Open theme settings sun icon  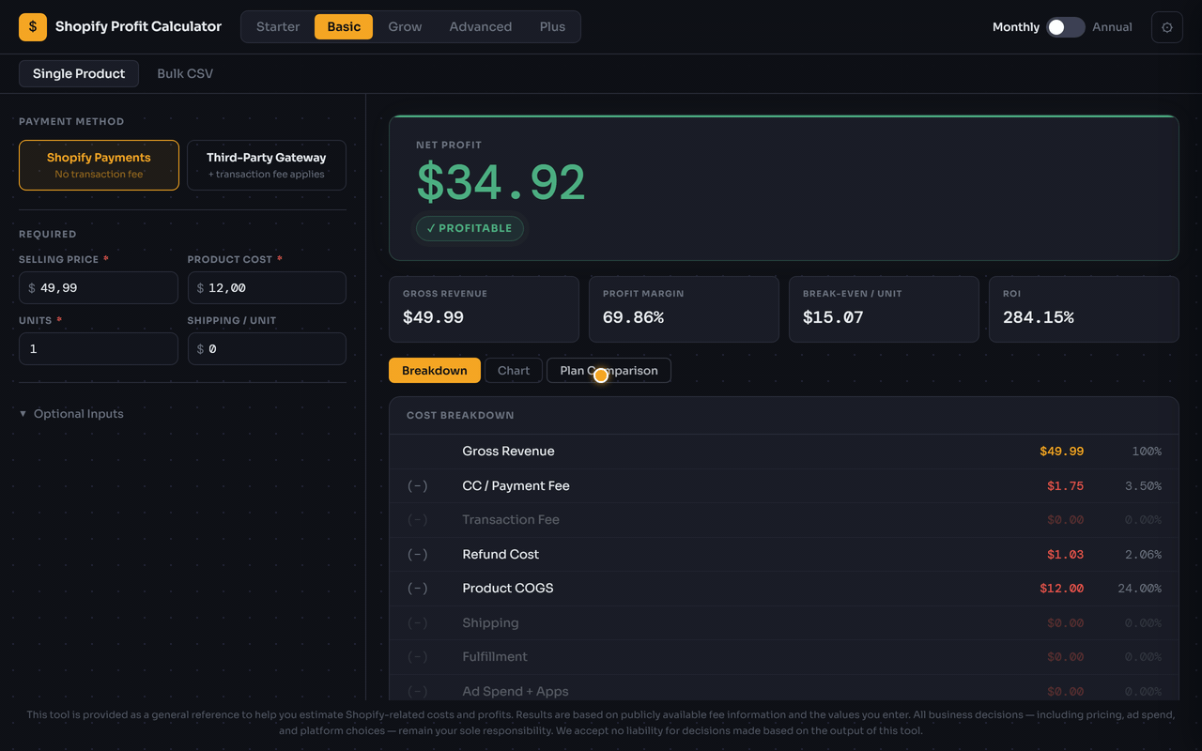[x=1167, y=27]
